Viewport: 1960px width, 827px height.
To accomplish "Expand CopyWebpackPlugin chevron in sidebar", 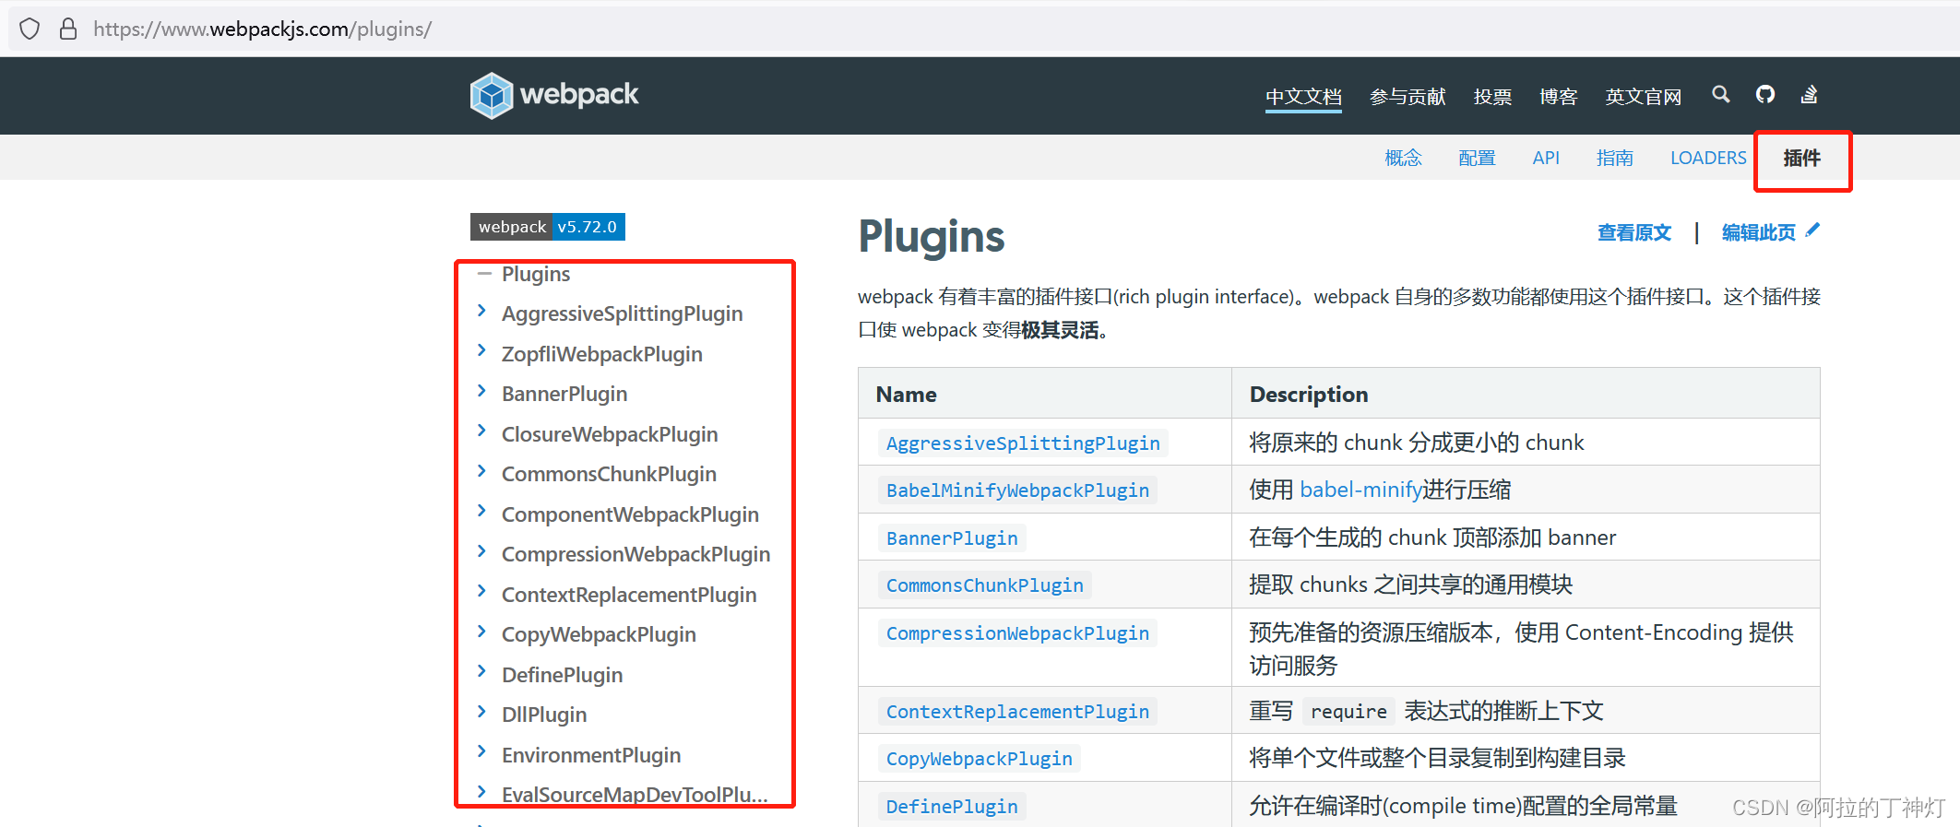I will click(481, 632).
